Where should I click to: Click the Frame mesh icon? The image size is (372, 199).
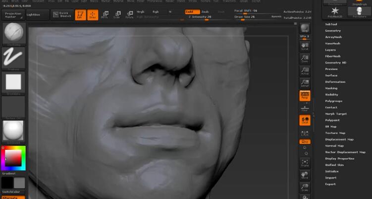(305, 163)
